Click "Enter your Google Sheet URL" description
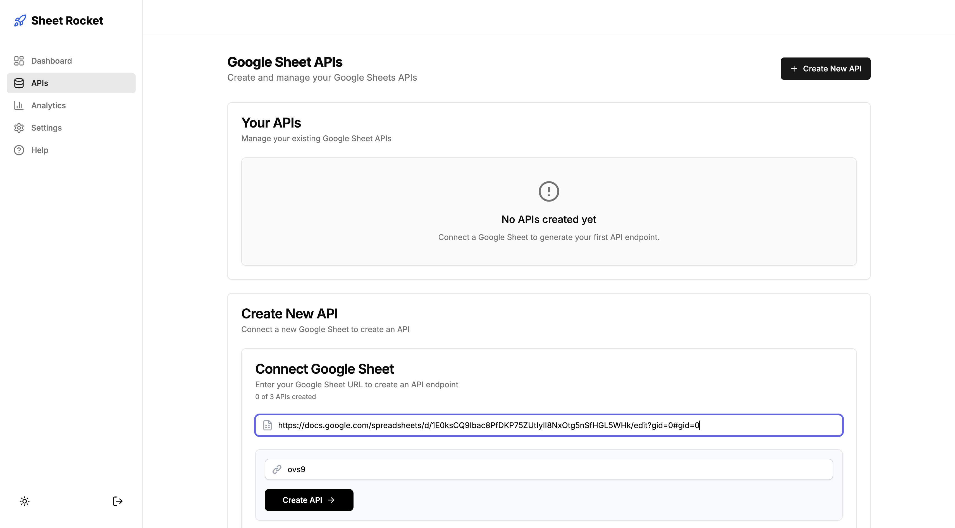This screenshot has height=528, width=955. point(357,385)
